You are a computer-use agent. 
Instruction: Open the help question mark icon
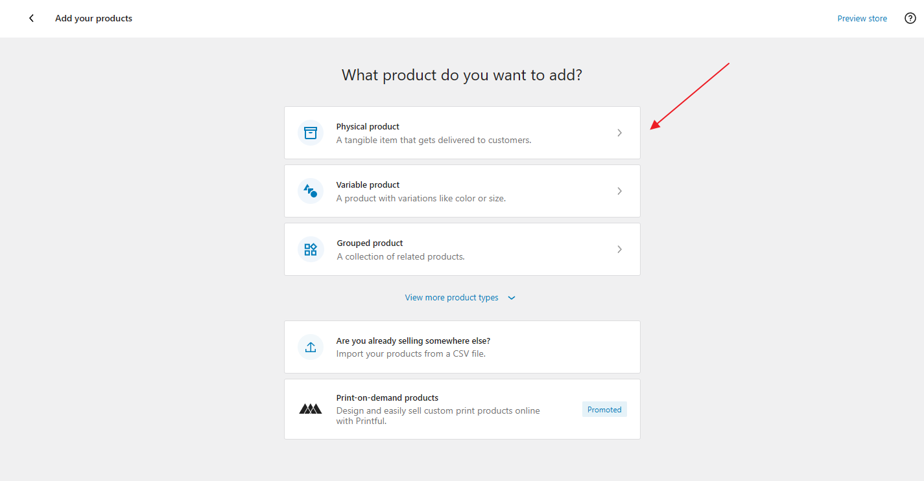coord(910,18)
